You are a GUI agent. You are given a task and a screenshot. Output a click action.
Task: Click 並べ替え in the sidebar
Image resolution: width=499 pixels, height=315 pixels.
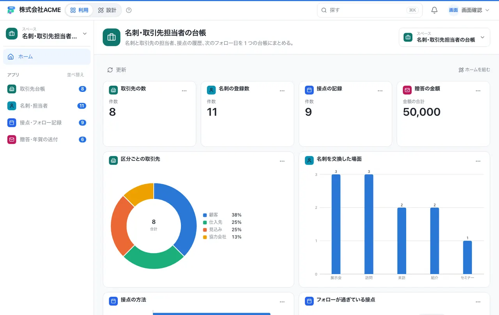75,75
